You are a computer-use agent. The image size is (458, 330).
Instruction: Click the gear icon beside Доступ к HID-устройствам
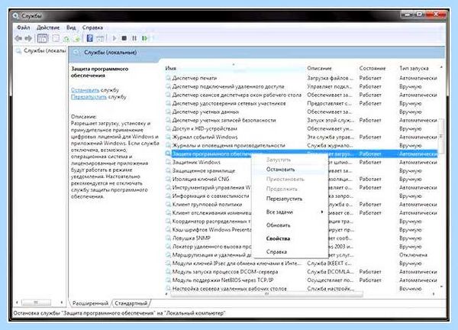[x=168, y=128]
